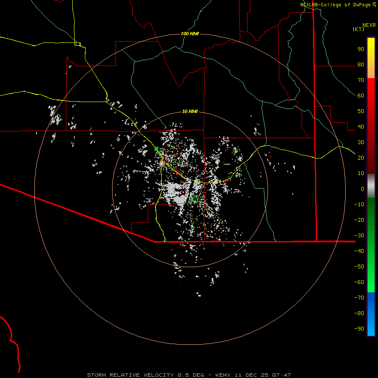This screenshot has height=378, width=378.
Task: Click the 100 NMI range ring label
Action: [190, 34]
